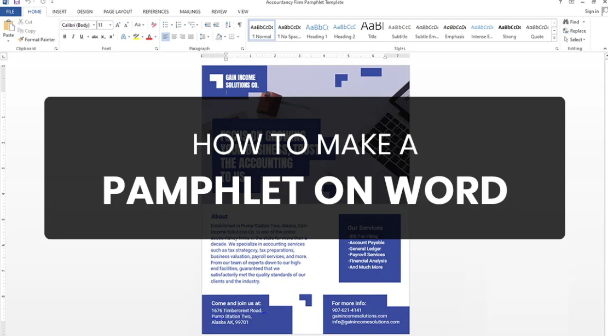This screenshot has width=608, height=336.
Task: Sort the selected text alphabetically
Action: (228, 25)
